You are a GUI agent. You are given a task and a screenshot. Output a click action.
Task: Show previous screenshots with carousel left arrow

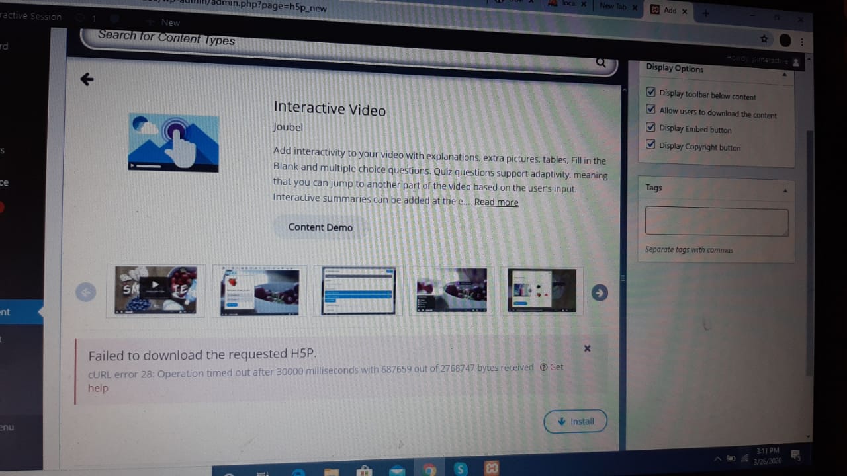(x=85, y=292)
